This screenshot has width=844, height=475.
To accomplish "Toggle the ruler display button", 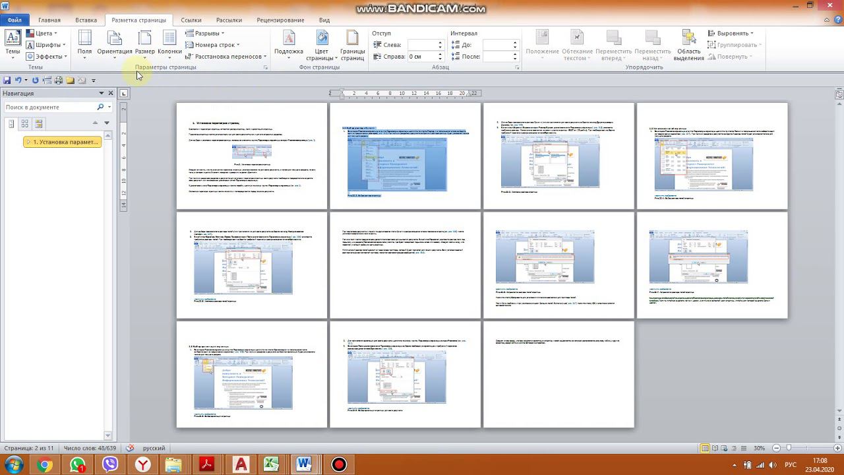I will (x=839, y=94).
